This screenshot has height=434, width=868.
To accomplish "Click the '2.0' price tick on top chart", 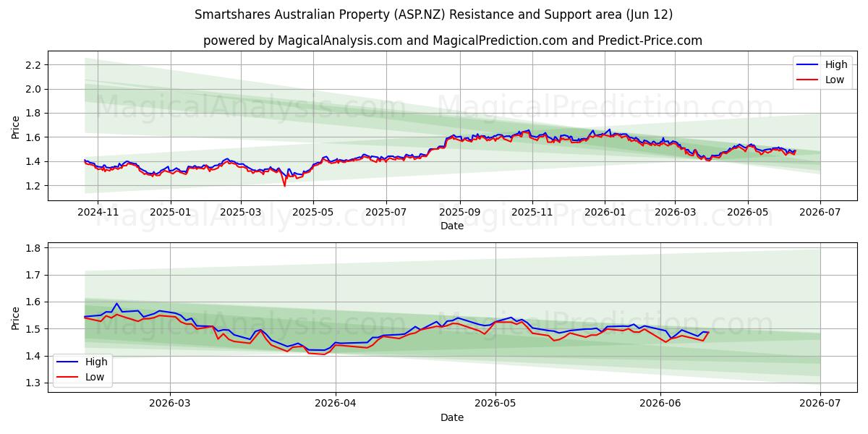I will 34,89.
